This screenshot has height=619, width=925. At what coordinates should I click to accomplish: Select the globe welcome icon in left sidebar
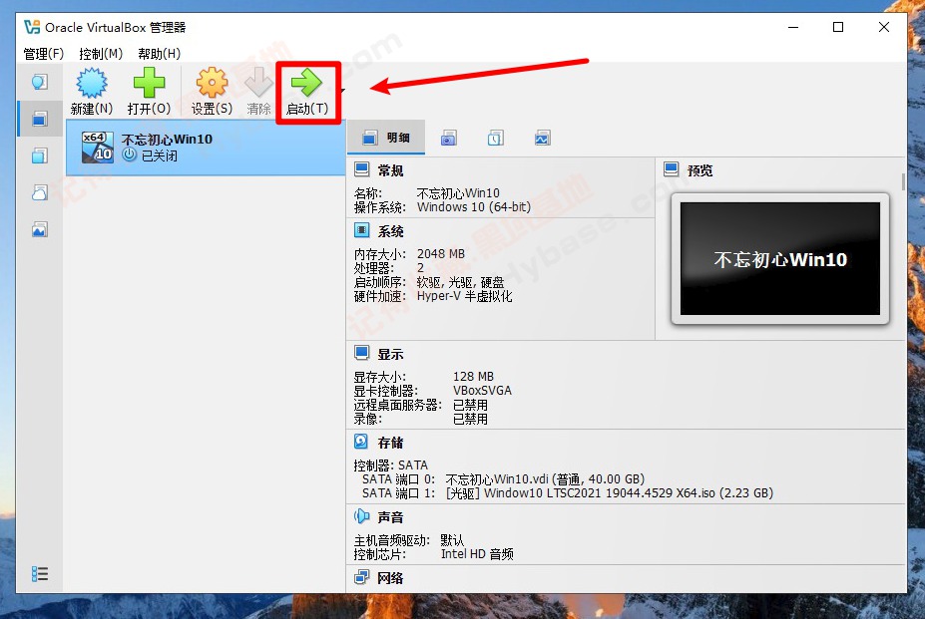pyautogui.click(x=40, y=81)
